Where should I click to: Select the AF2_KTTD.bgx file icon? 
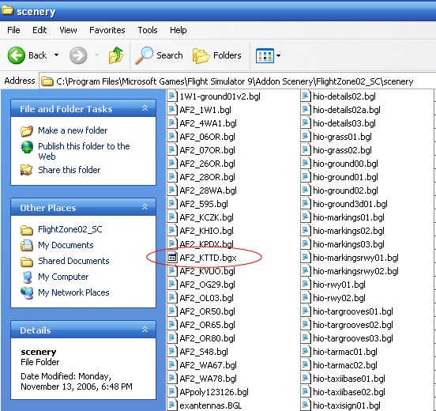pos(172,258)
